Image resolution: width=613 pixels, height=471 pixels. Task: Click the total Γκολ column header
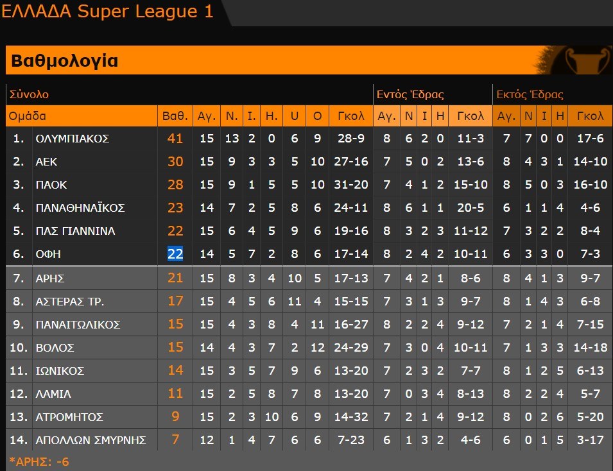click(350, 116)
